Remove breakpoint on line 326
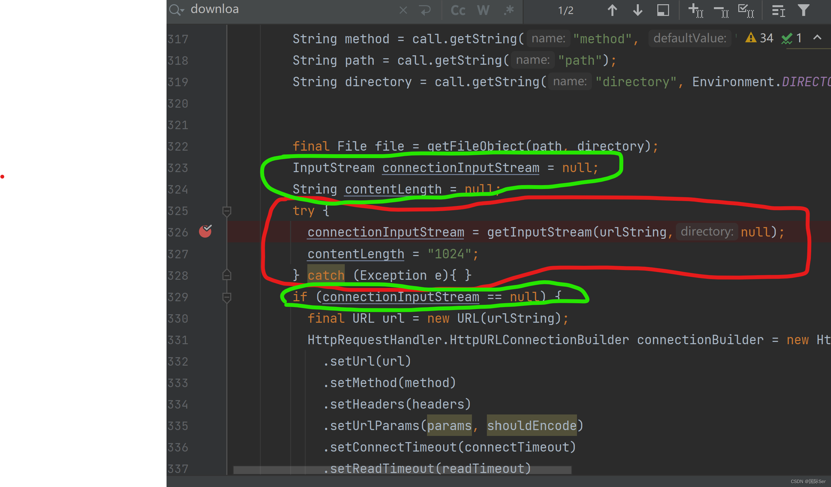Screen dimensions: 831x487 (x=205, y=232)
